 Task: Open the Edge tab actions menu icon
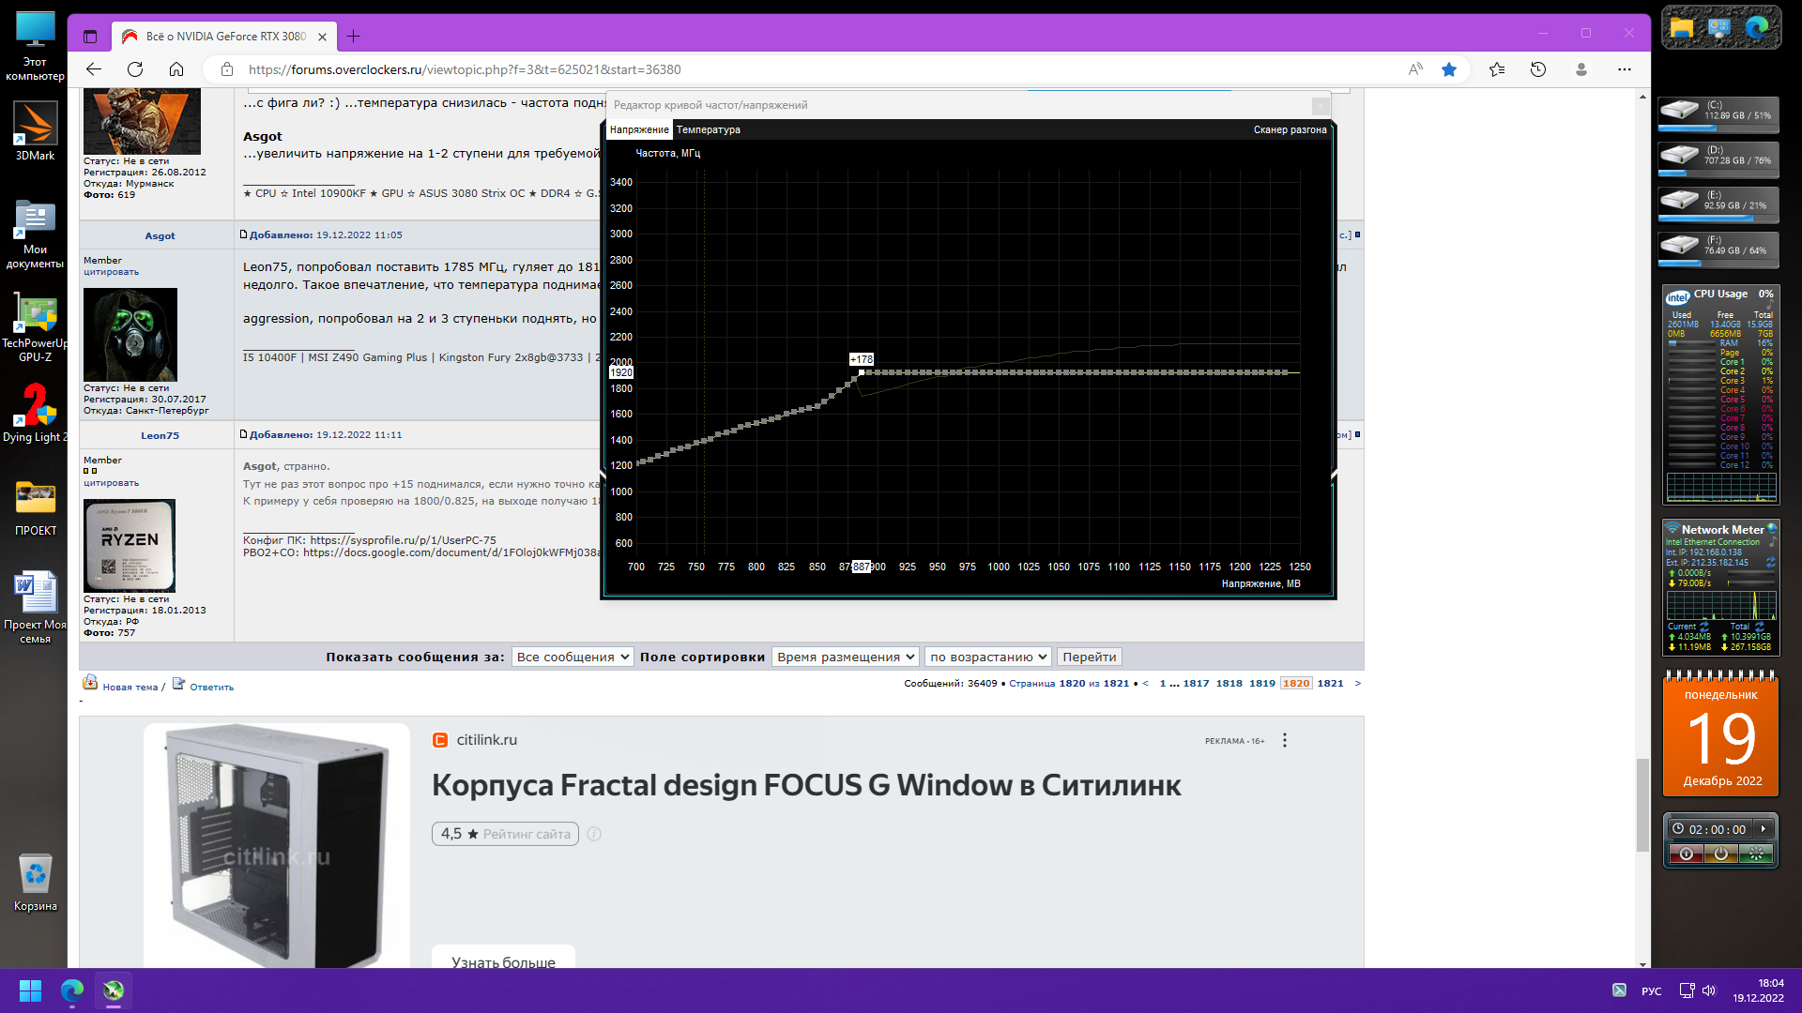[90, 37]
